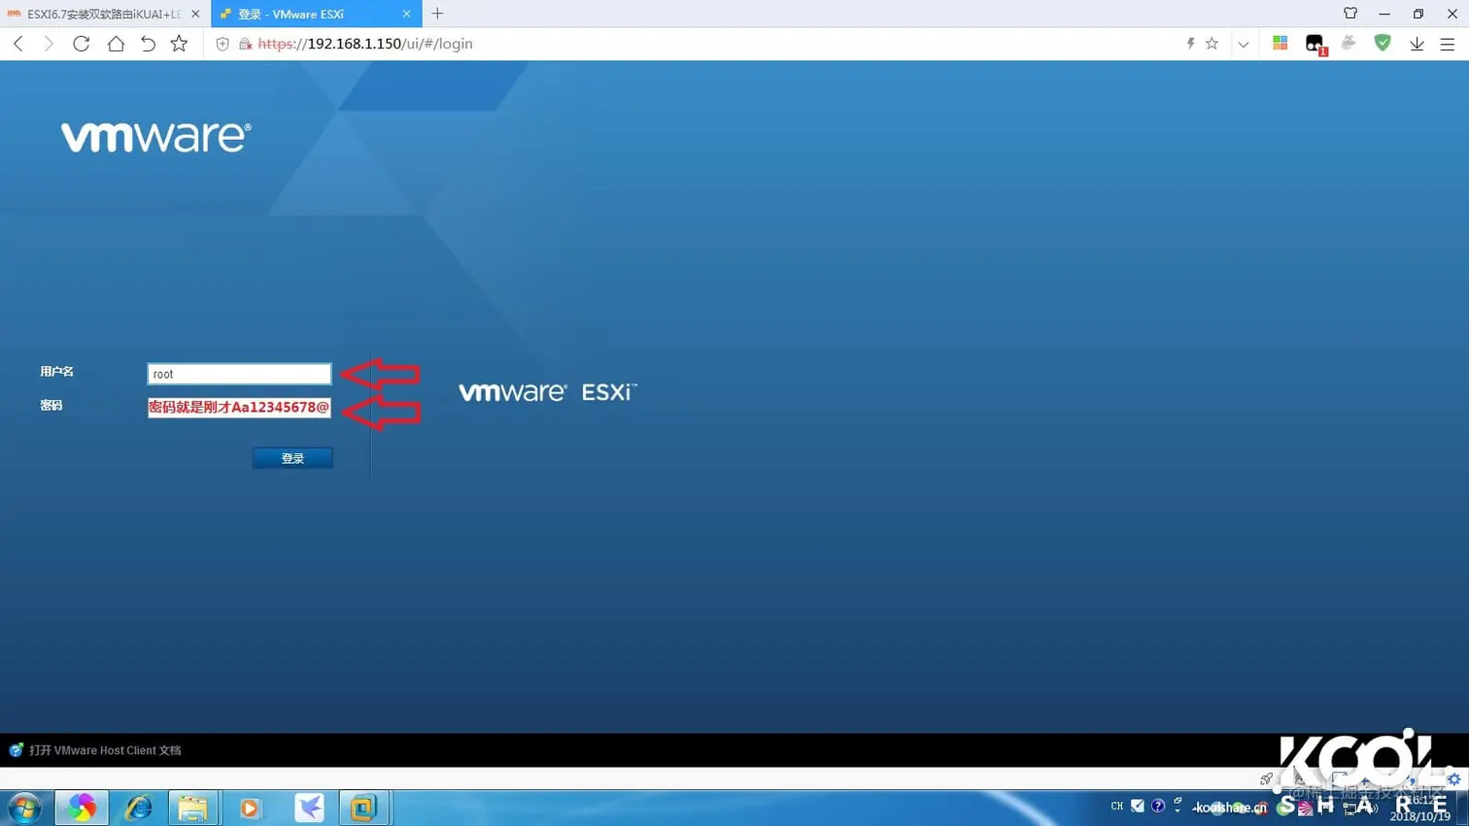Open a new browser tab
1469x826 pixels.
[437, 14]
